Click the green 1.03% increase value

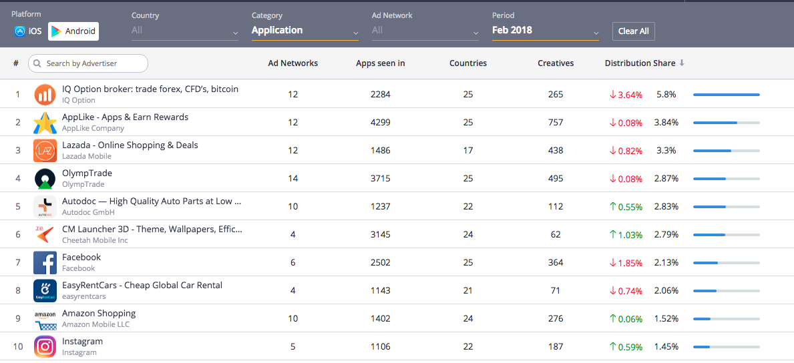[626, 235]
